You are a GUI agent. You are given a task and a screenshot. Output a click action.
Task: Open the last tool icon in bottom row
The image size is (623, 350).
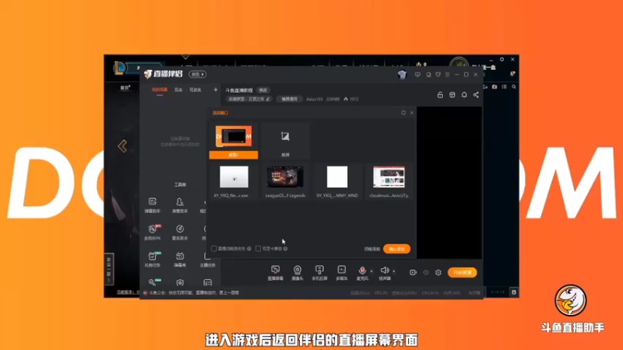pos(207,282)
